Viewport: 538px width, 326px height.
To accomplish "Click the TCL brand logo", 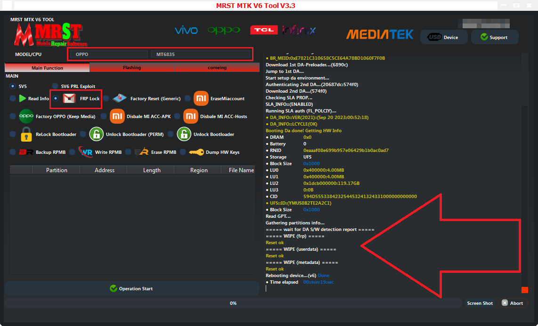I will (264, 30).
